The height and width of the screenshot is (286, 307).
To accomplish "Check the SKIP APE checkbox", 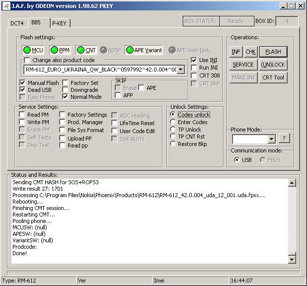I will (142, 88).
